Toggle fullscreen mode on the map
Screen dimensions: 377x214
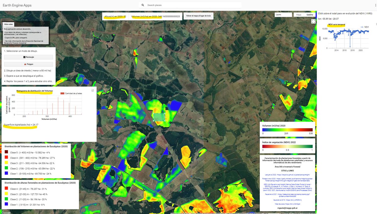tap(313, 21)
